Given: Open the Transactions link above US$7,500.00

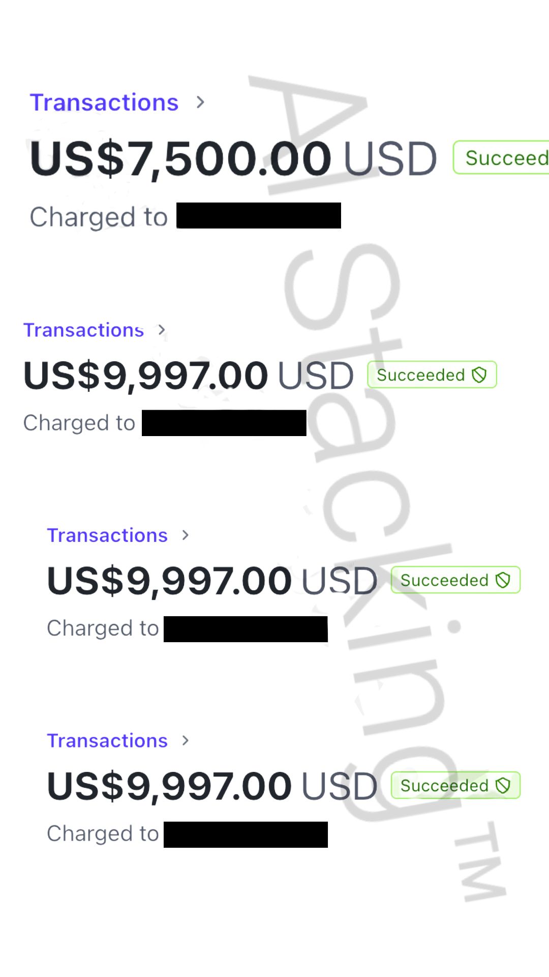Looking at the screenshot, I should [104, 102].
